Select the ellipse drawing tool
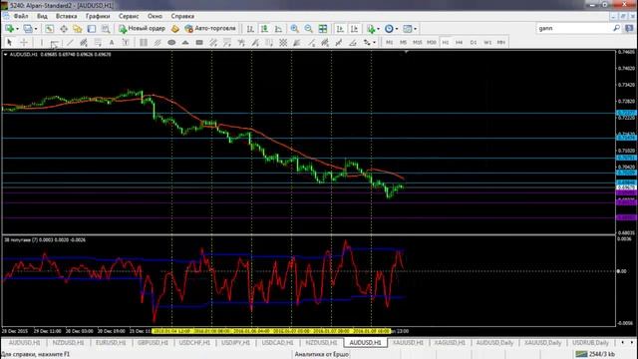The image size is (638, 359). [x=171, y=42]
